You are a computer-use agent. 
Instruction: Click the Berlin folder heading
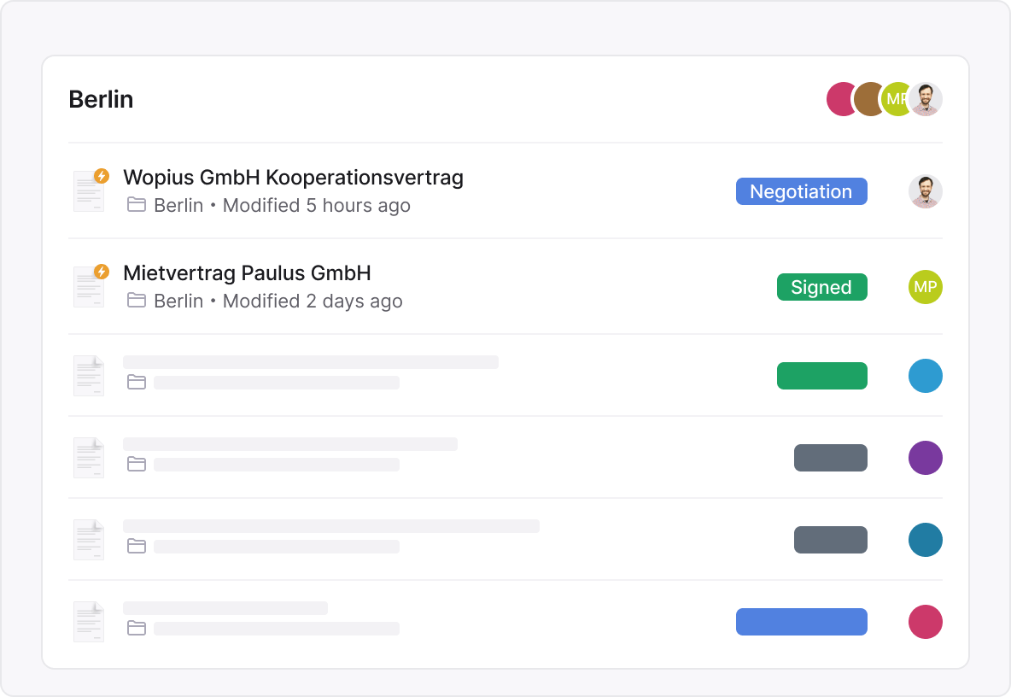[x=101, y=99]
